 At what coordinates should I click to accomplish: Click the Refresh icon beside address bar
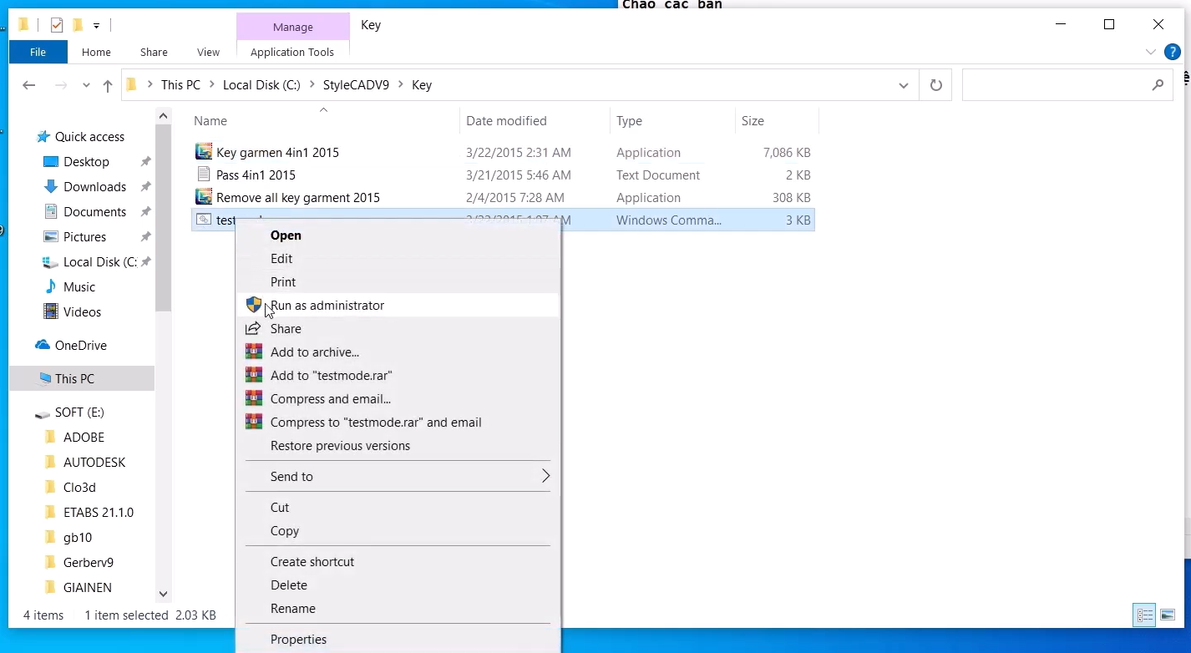click(935, 85)
